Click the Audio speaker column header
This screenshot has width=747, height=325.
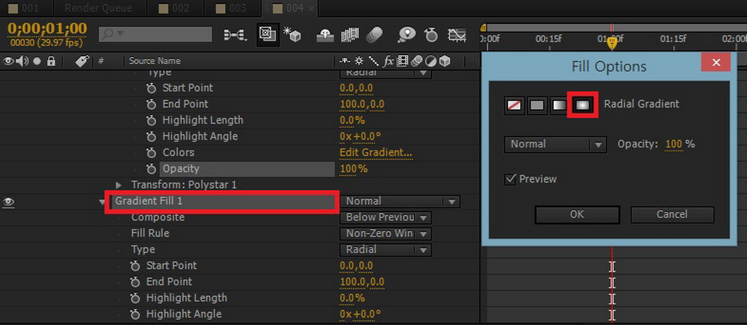coord(22,61)
